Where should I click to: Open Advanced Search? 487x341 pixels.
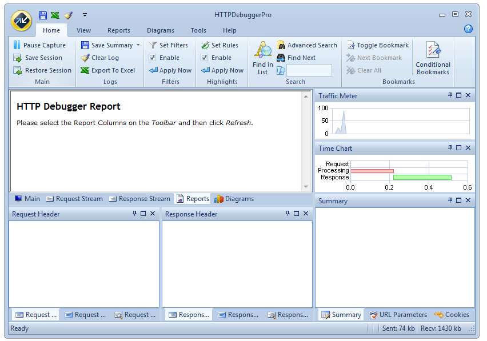[x=307, y=45]
